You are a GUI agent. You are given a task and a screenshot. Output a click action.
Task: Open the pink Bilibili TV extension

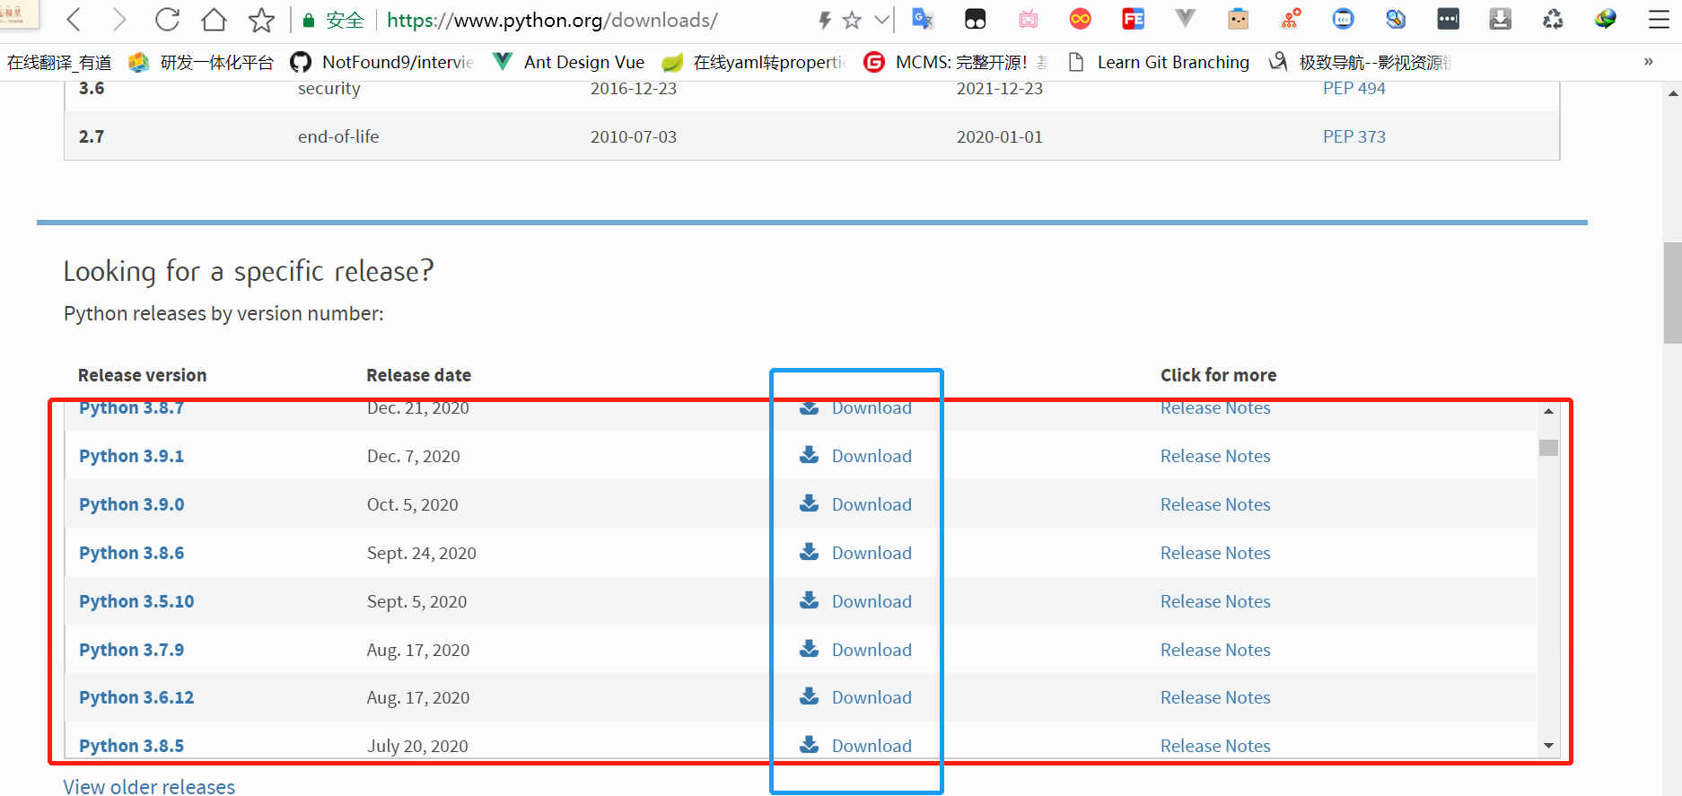click(x=1029, y=19)
